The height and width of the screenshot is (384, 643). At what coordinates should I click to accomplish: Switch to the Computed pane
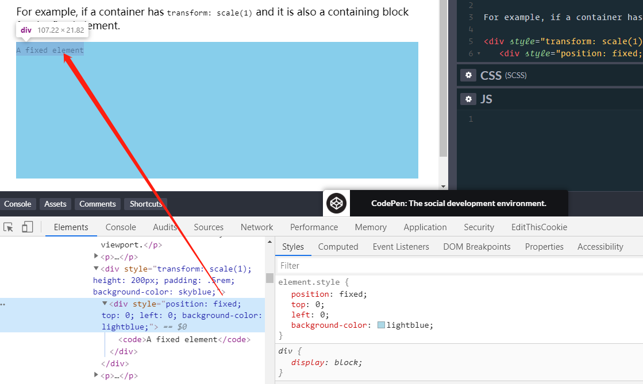pos(338,247)
